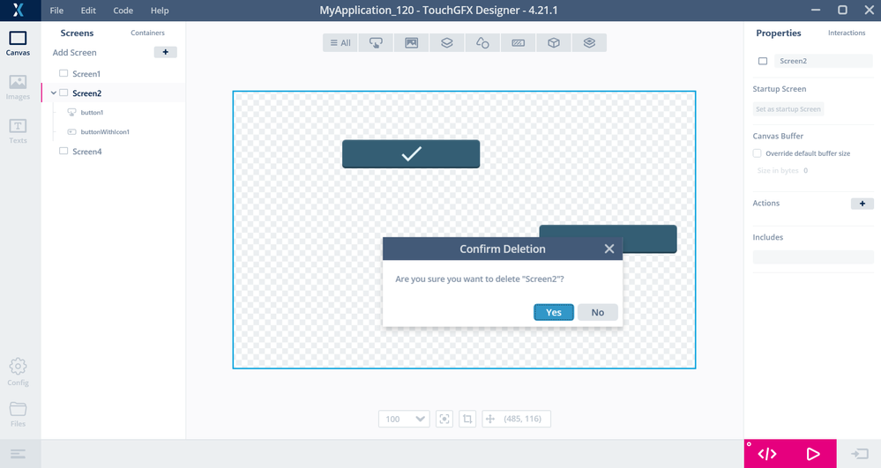The height and width of the screenshot is (468, 881).
Task: Close the Confirm Deletion dialog
Action: click(x=609, y=249)
